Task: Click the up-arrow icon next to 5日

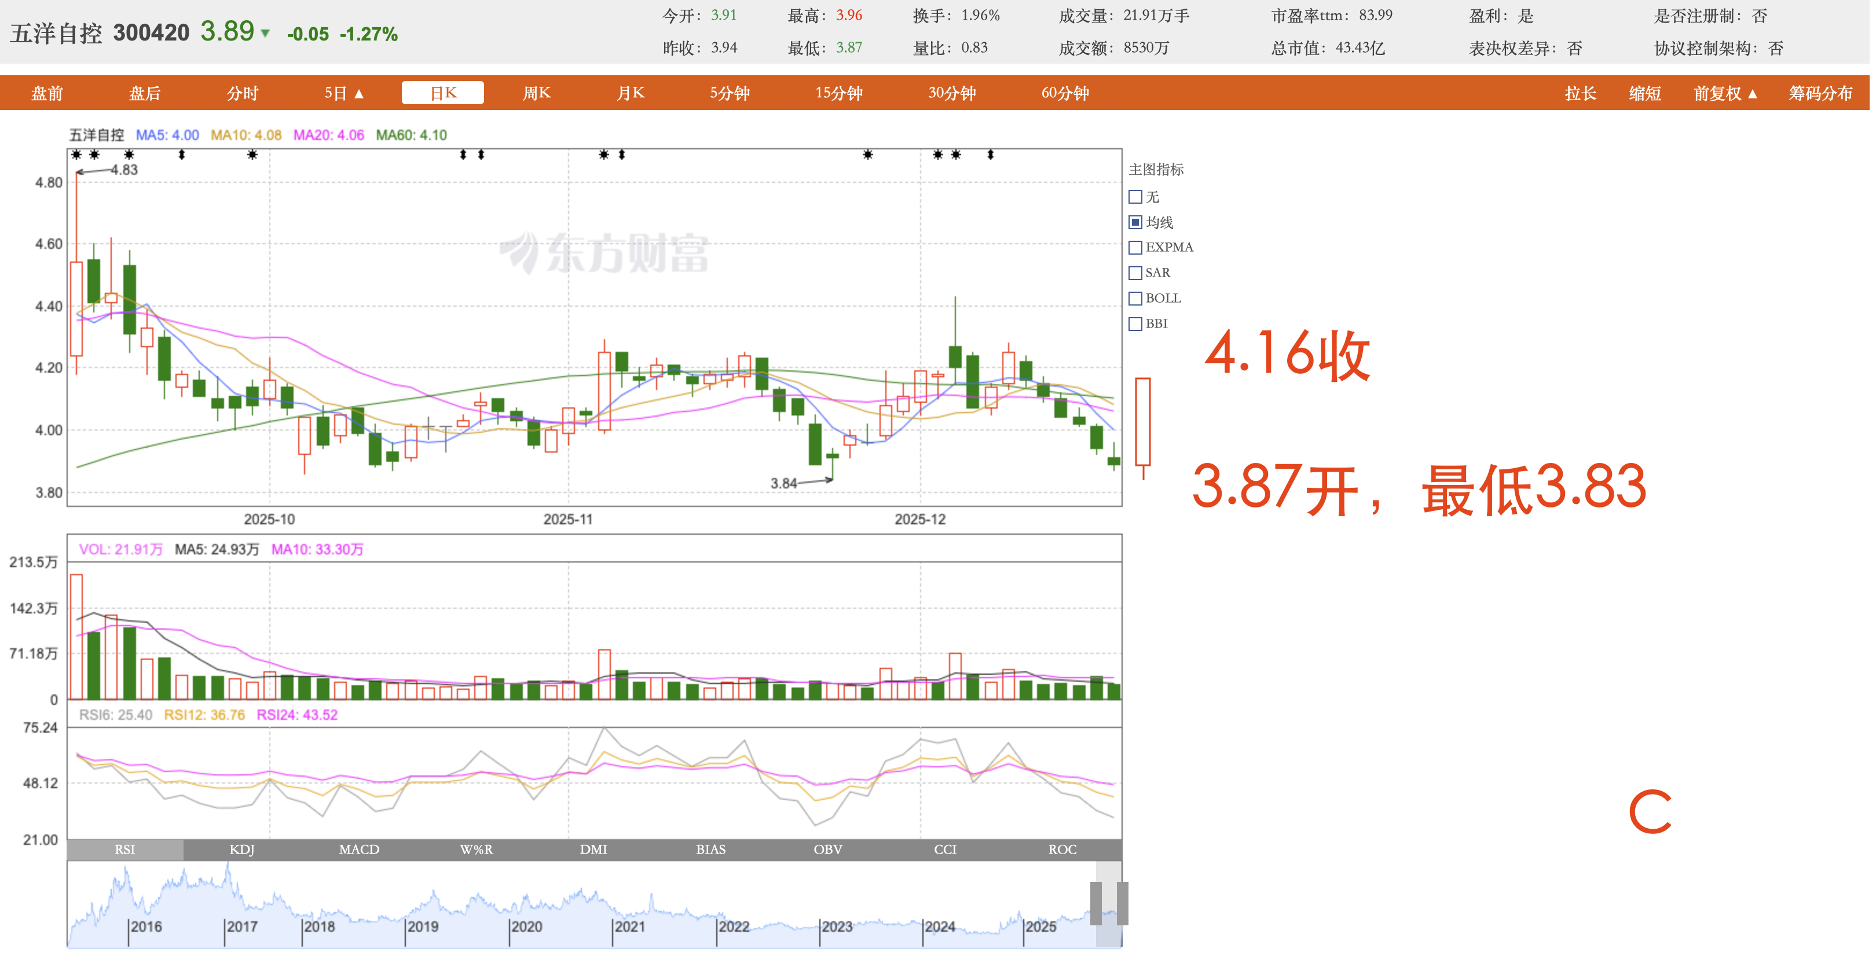Action: tap(359, 93)
